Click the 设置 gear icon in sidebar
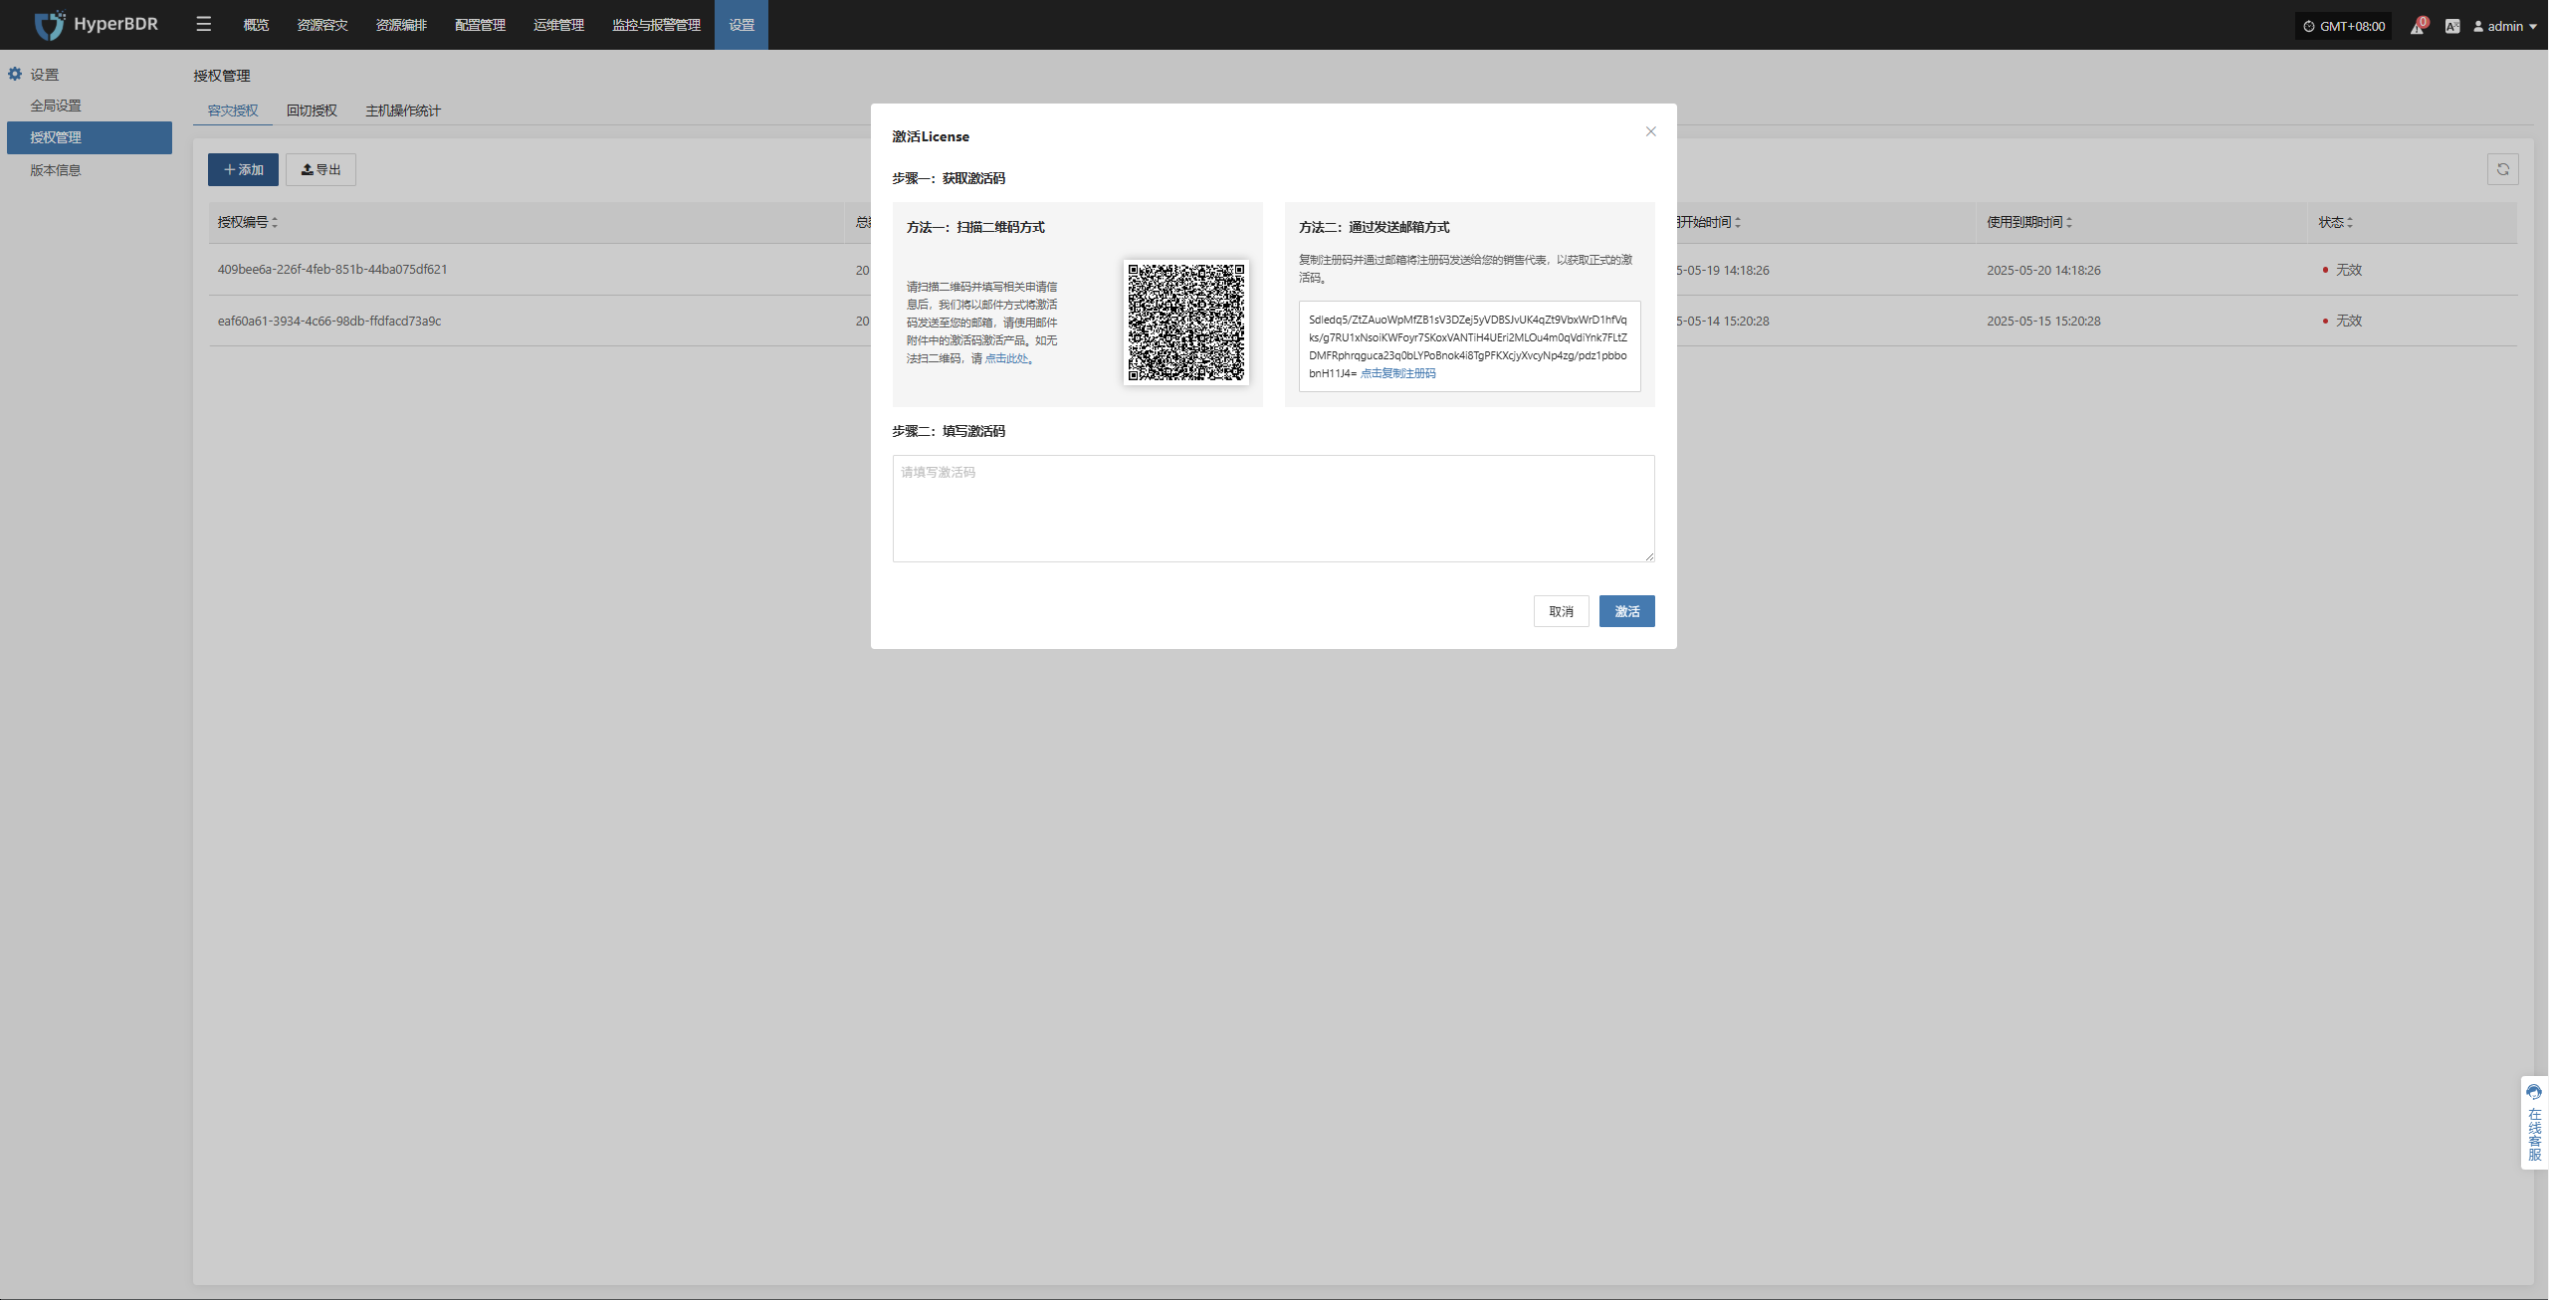 [x=15, y=74]
